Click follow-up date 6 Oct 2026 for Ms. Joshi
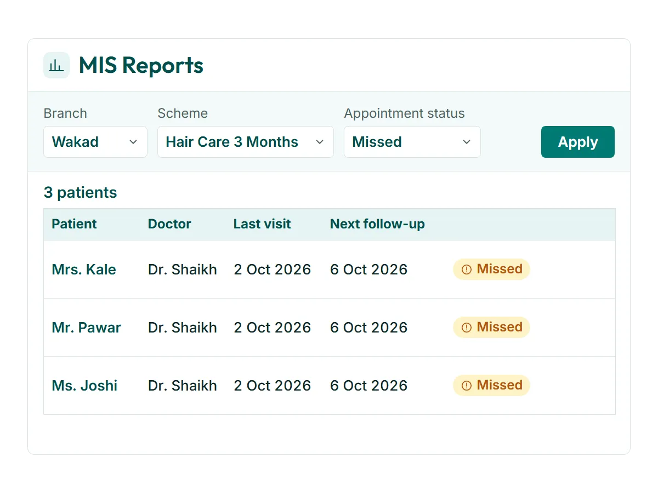 click(369, 386)
